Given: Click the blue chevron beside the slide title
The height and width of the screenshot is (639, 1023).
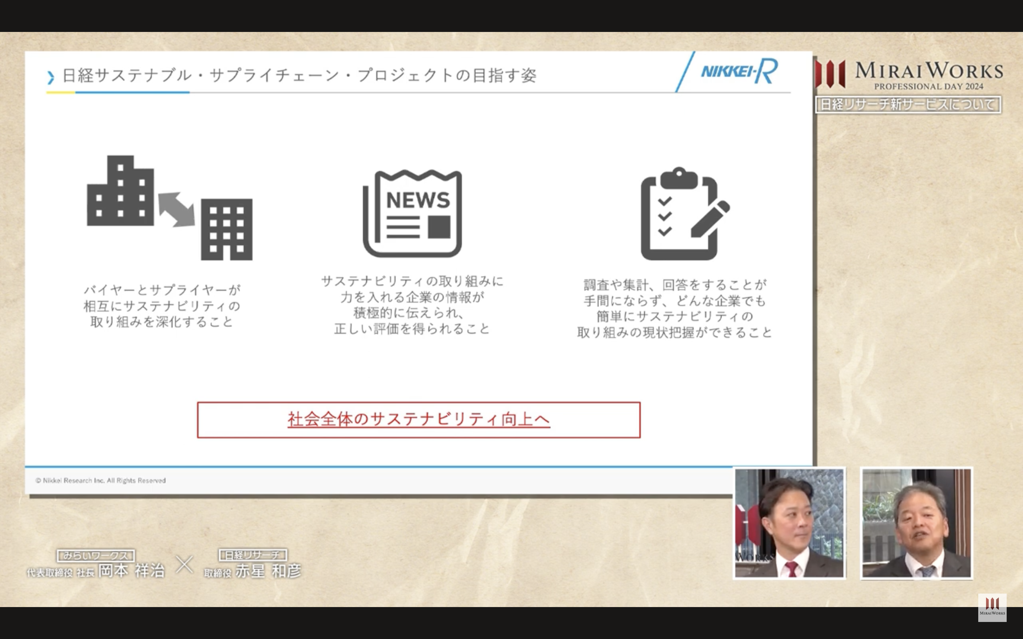Looking at the screenshot, I should [x=51, y=77].
